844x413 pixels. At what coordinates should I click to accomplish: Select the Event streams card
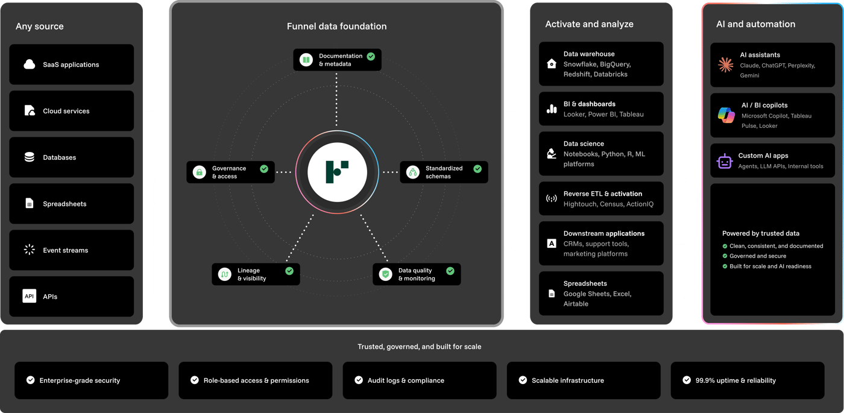72,250
